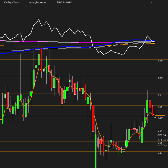The width and height of the screenshot is (168, 168).
Task: Click the 525.35 current price value
Action: [162, 135]
